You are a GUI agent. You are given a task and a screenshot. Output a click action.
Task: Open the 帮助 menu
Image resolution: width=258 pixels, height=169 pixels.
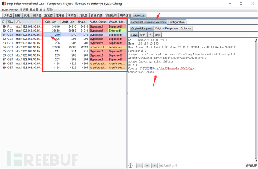click(50, 10)
